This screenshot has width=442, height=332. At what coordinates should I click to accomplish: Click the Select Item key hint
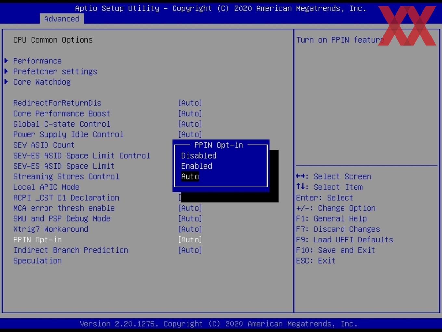pos(329,187)
